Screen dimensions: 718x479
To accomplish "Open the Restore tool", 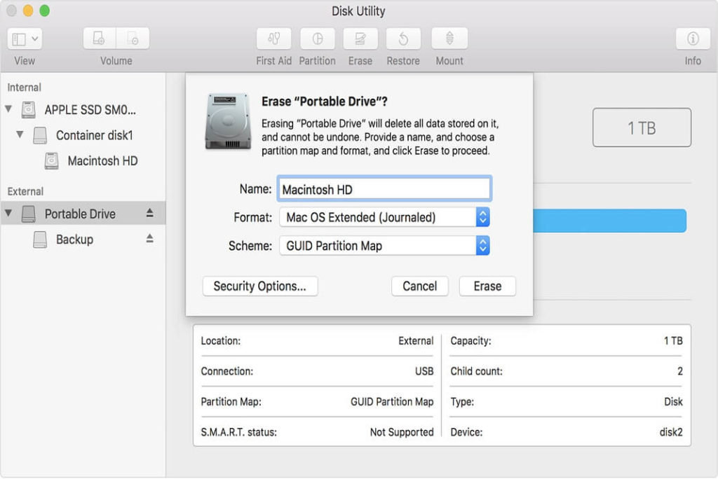I will tap(402, 39).
